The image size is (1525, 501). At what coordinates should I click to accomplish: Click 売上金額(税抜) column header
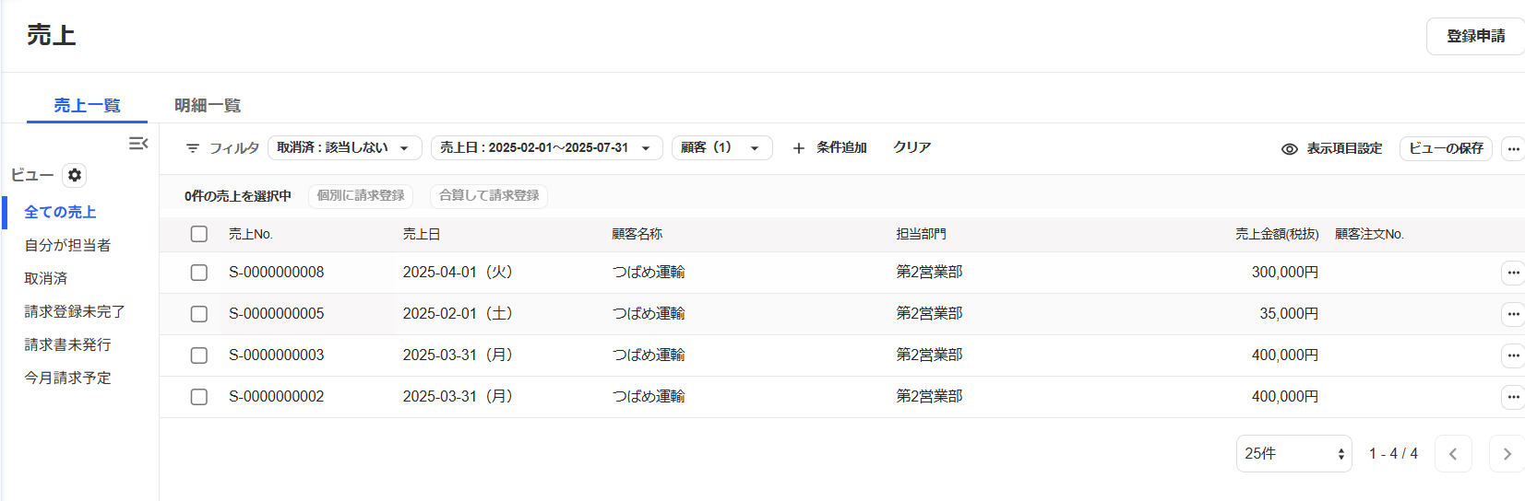click(x=1277, y=234)
